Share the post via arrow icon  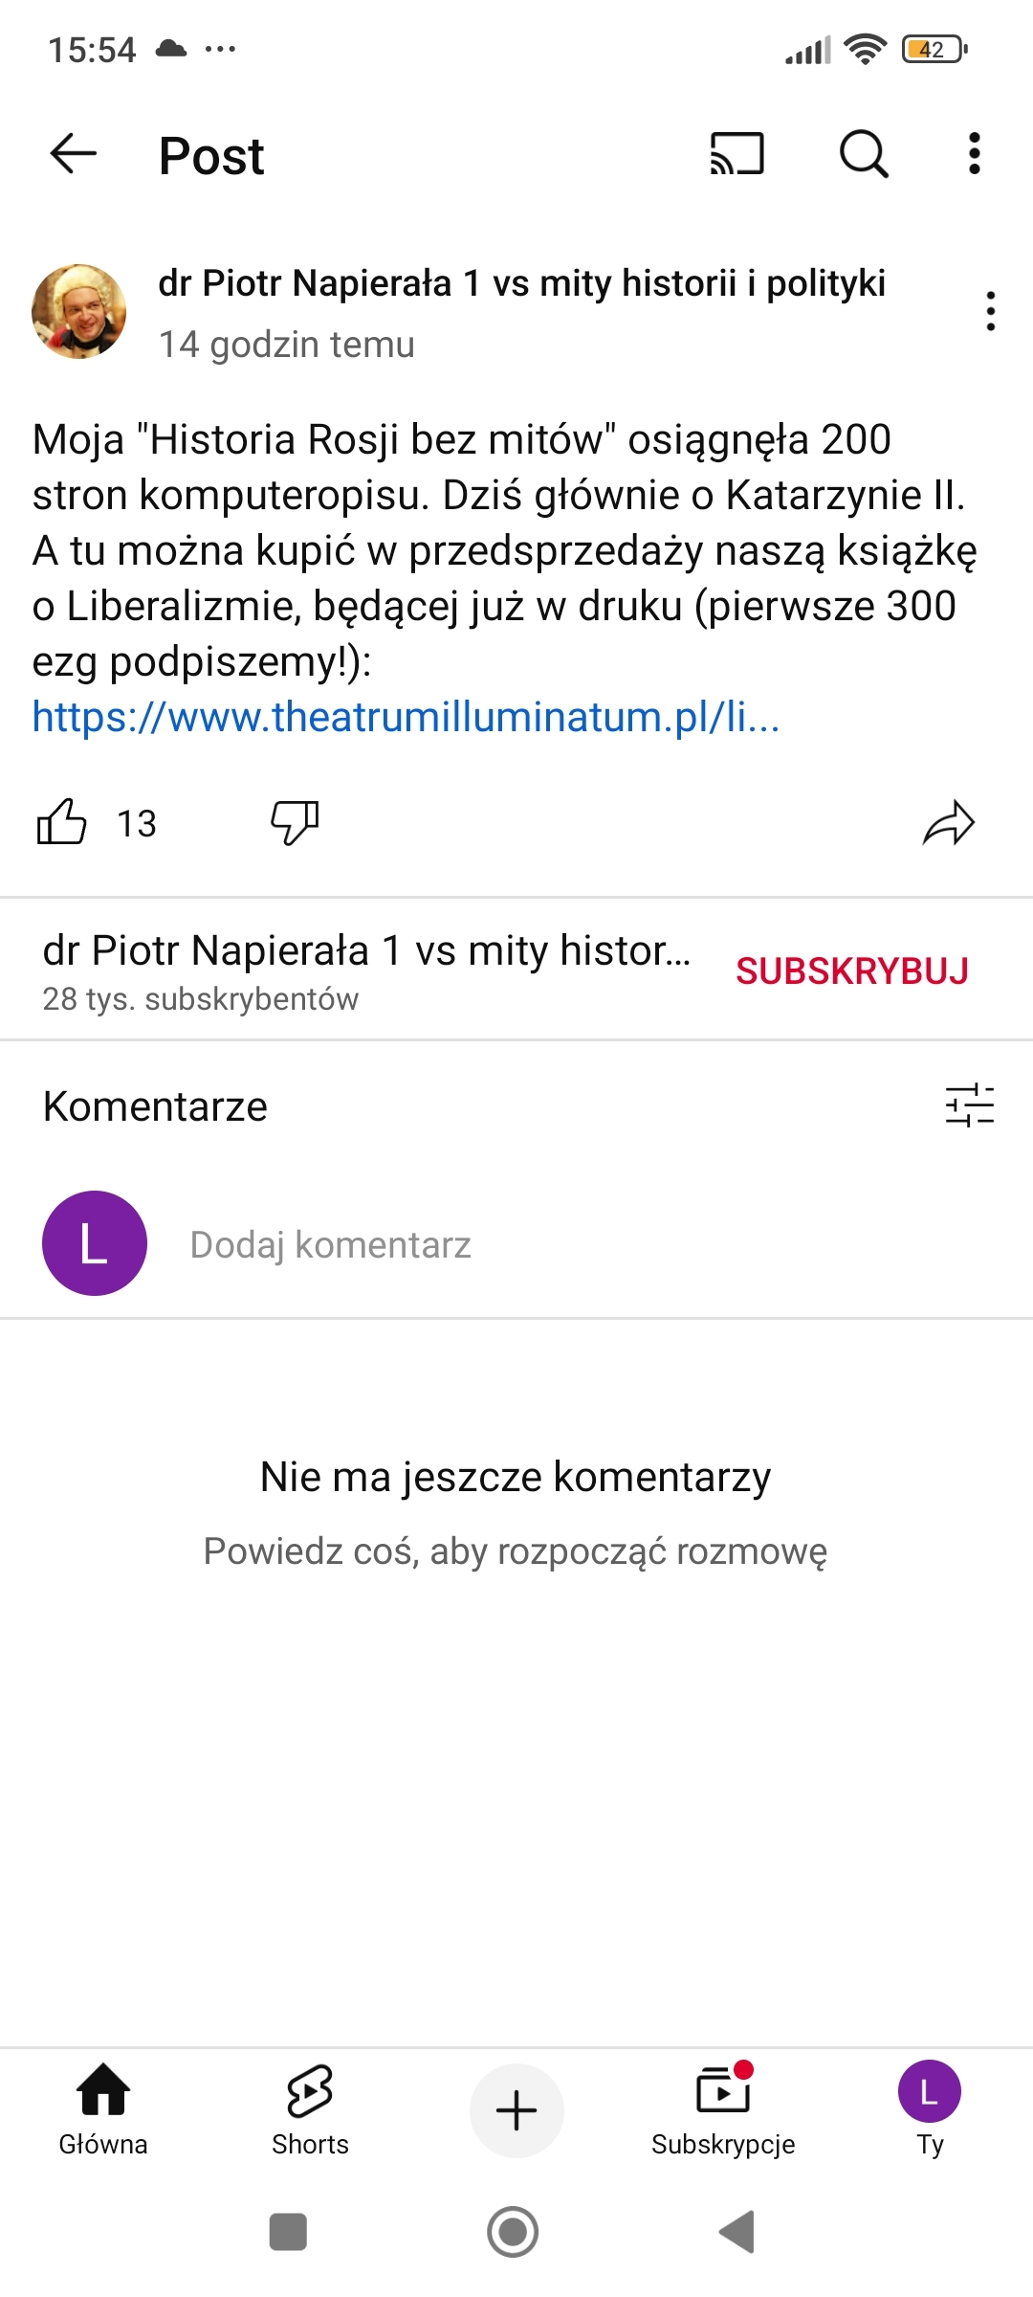click(948, 823)
